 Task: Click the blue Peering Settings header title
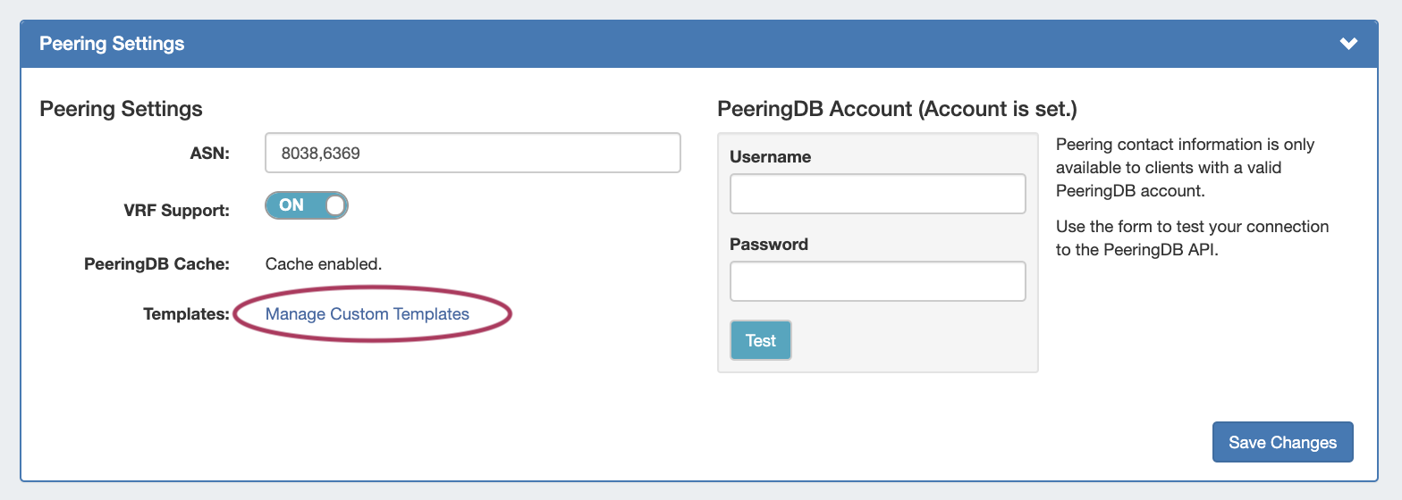click(x=112, y=44)
